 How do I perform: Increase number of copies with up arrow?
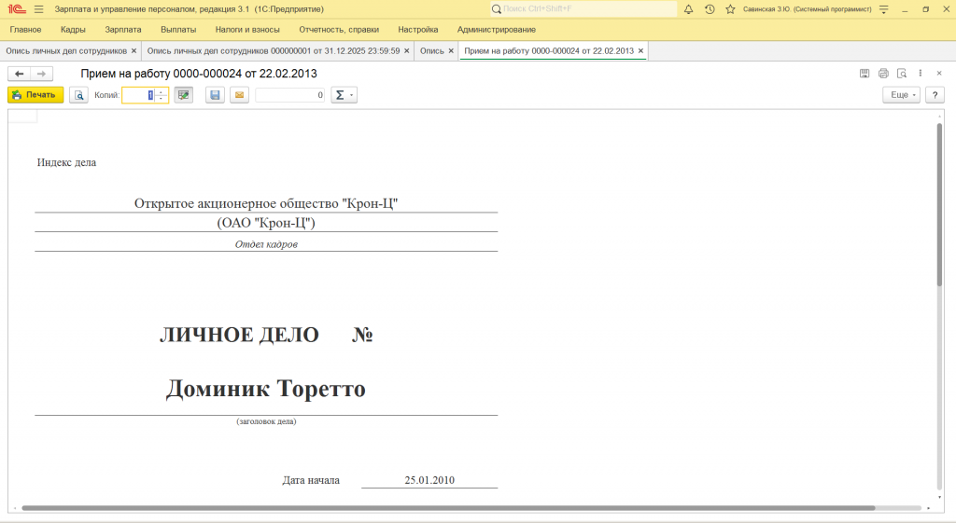(x=162, y=92)
